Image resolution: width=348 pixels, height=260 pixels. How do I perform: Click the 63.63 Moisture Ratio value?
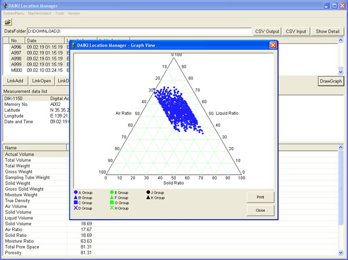point(86,241)
